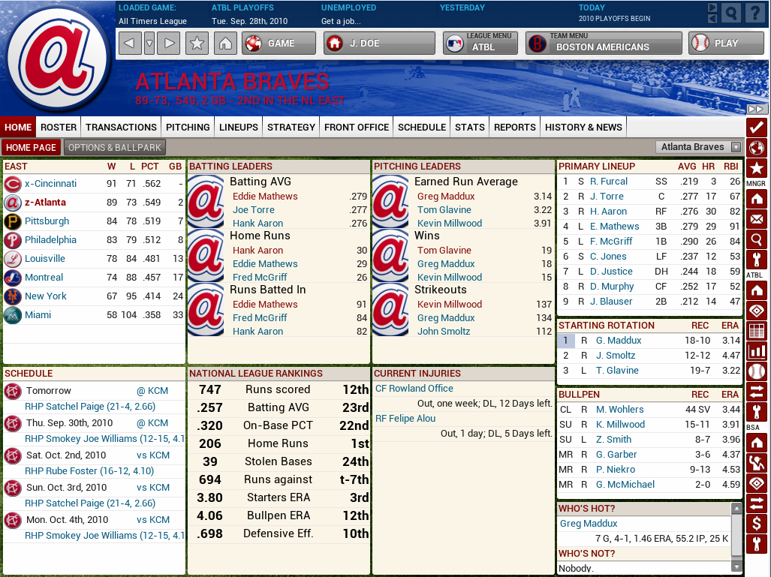Open the HISTORY & NEWS tab

pos(583,128)
